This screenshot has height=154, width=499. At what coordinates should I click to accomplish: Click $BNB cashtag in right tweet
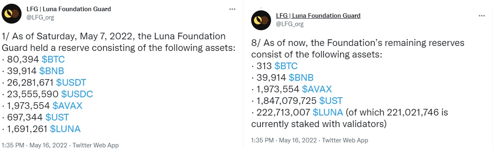click(301, 77)
